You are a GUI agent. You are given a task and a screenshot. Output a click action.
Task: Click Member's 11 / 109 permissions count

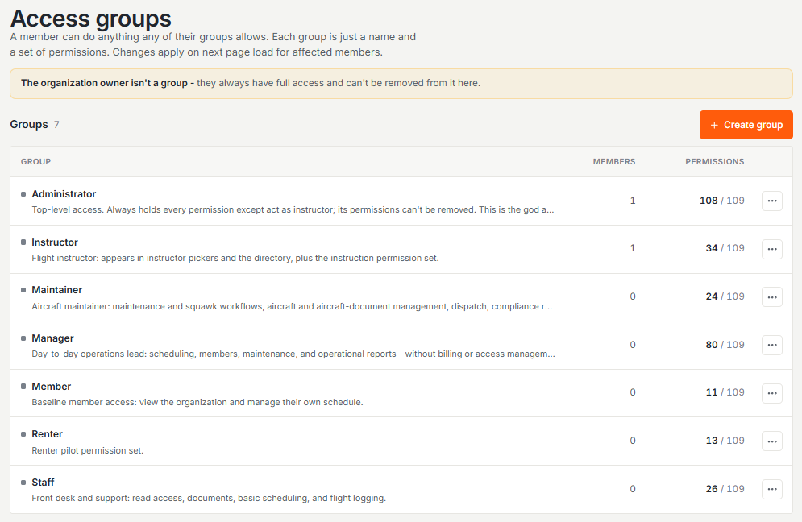(725, 392)
